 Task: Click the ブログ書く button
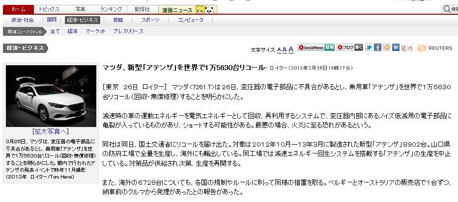pyautogui.click(x=349, y=48)
